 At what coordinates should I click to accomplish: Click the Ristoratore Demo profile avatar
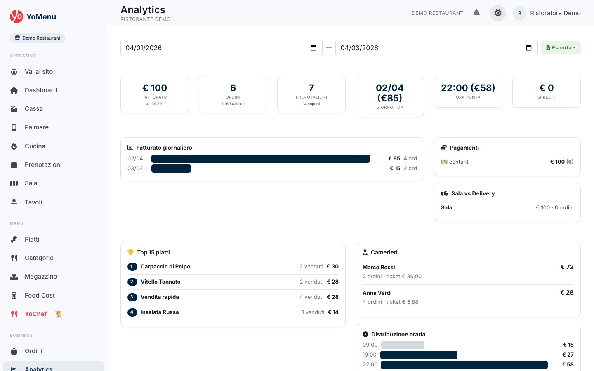[x=520, y=13]
